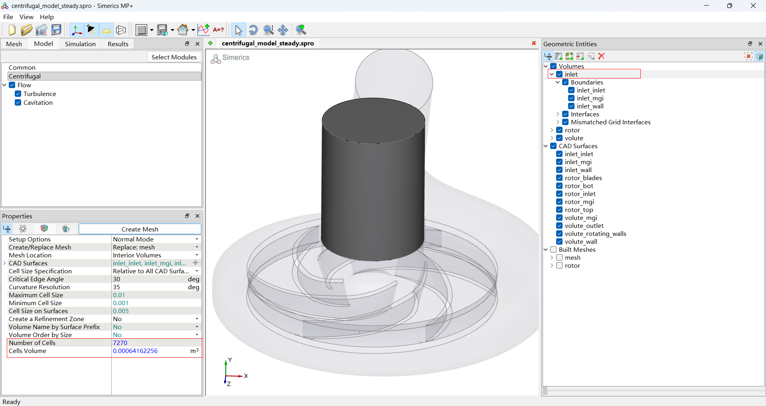The height and width of the screenshot is (406, 766).
Task: Click the home view house icon
Action: coord(183,30)
